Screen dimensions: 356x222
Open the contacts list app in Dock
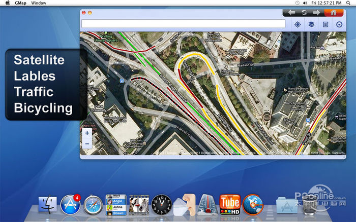(x=116, y=205)
